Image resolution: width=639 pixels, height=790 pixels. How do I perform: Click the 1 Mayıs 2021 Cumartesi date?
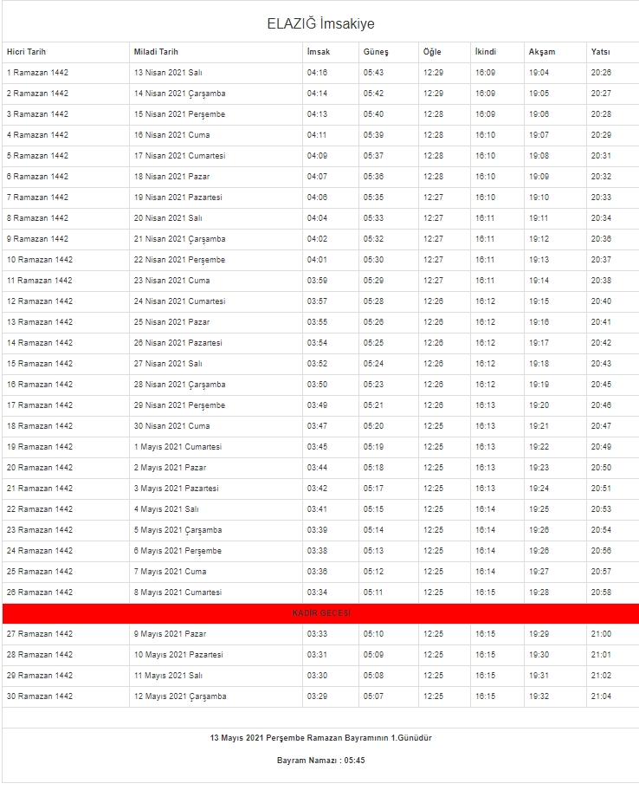coord(177,447)
